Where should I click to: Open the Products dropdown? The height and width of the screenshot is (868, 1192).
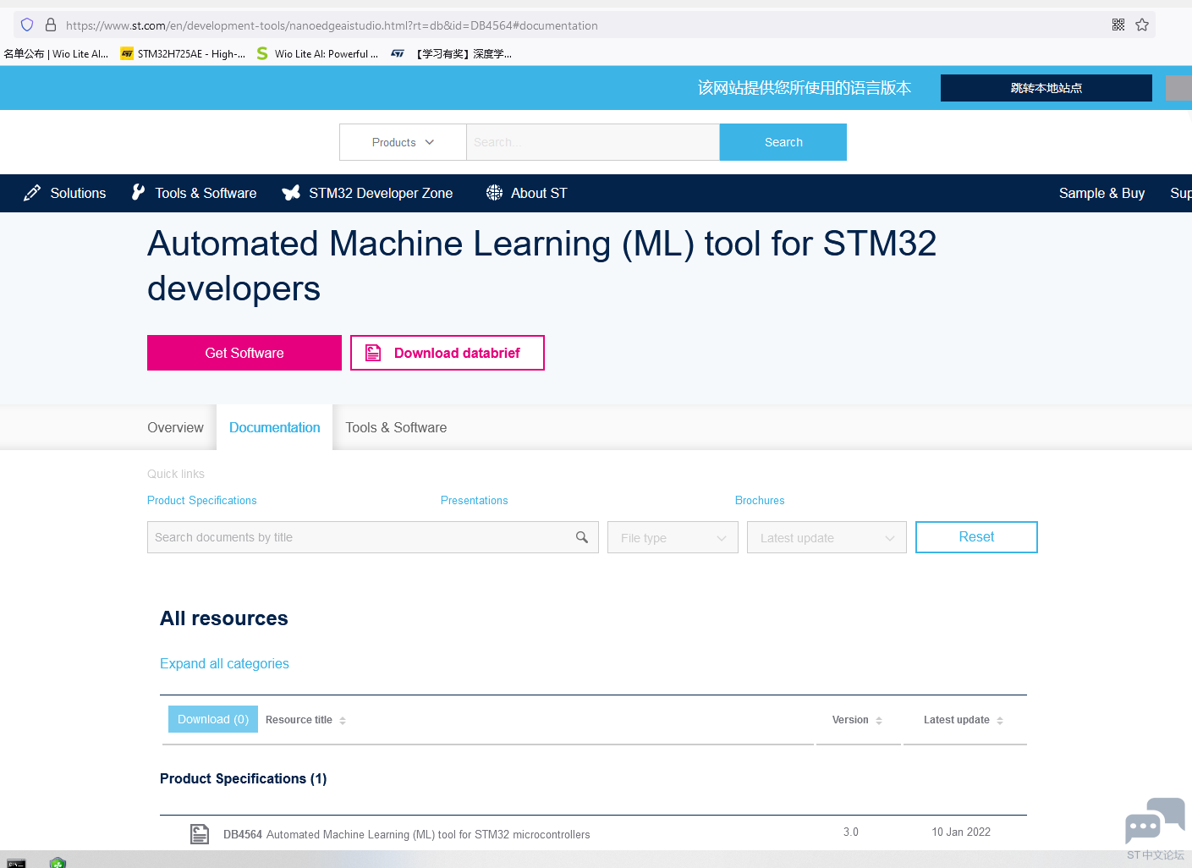click(x=403, y=142)
